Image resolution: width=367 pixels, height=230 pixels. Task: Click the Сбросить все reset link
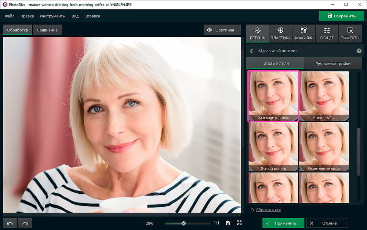(x=268, y=210)
